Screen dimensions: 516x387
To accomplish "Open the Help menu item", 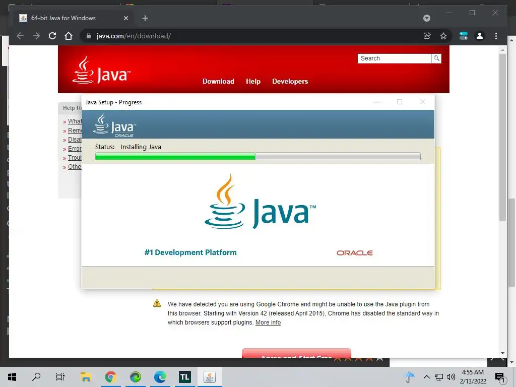I will coord(253,81).
